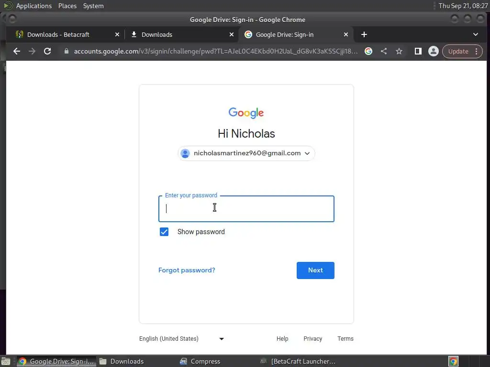Switch to Google Drive: Sign-in taskbar item

point(56,361)
